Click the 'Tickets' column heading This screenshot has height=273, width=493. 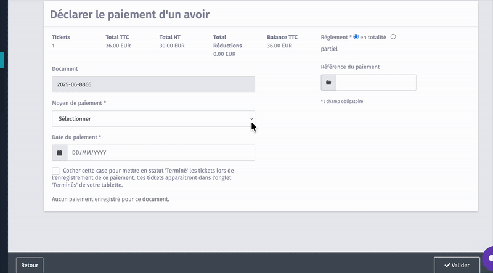(x=61, y=37)
